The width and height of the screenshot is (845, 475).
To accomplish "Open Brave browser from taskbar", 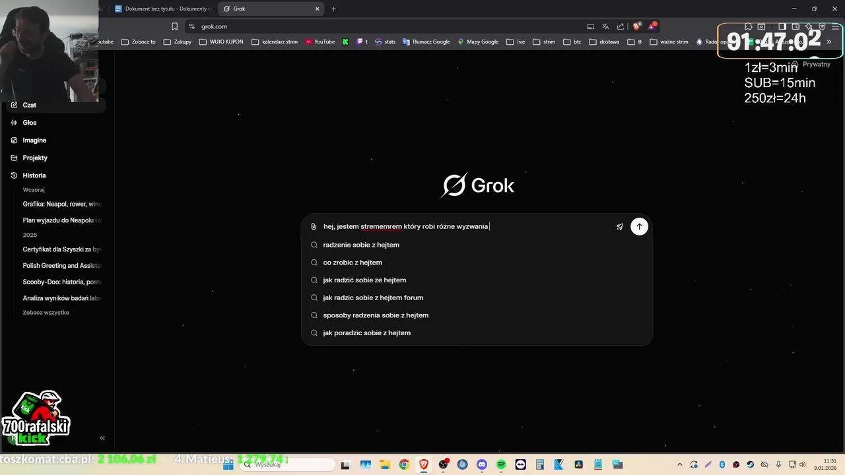I will (424, 464).
